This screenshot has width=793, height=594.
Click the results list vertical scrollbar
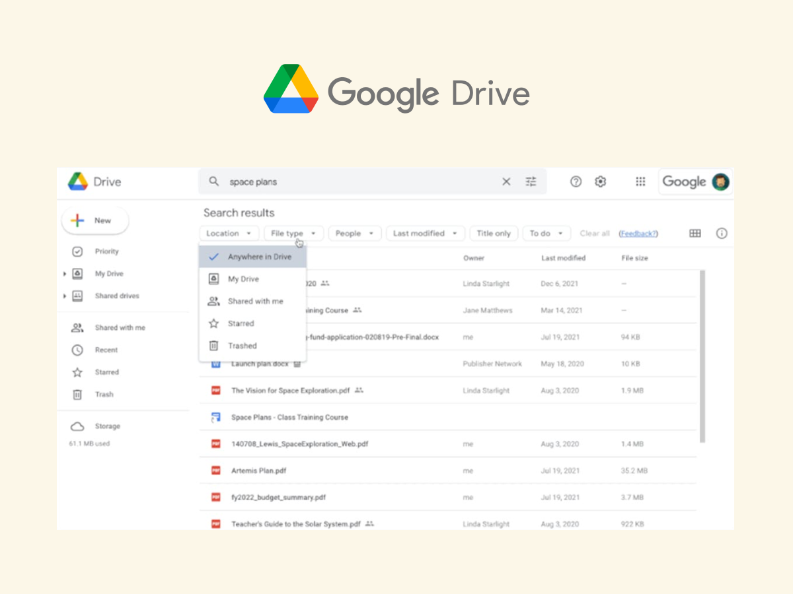[x=702, y=356]
